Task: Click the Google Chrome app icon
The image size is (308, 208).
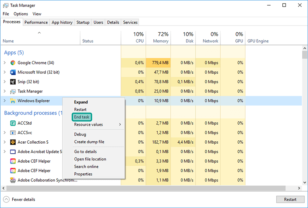Action: point(13,63)
